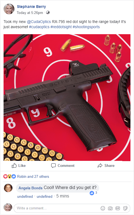Click the wow reaction emoji icon
Image resolution: width=134 pixels, height=215 pixels.
point(10,176)
